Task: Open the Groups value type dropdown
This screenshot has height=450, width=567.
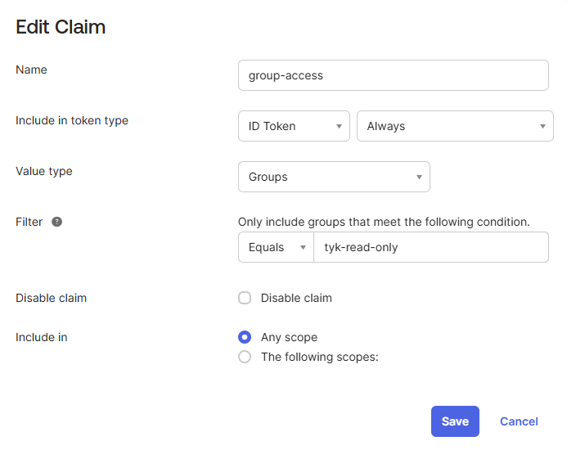Action: (x=334, y=177)
